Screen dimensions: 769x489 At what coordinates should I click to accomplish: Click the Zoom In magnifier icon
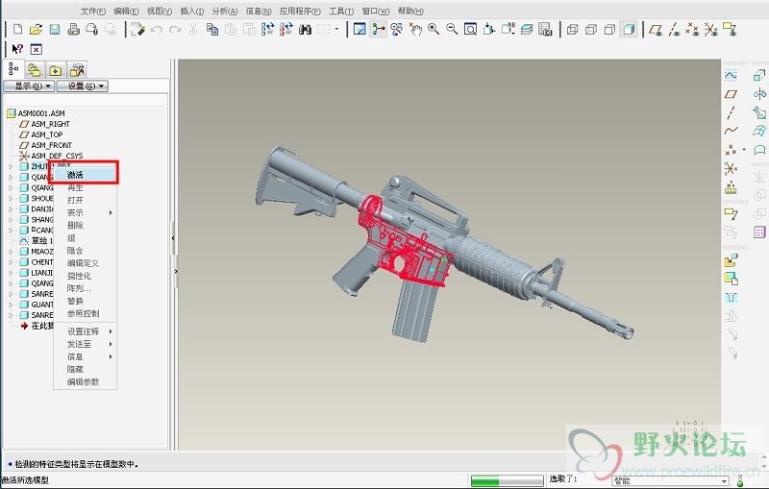coord(434,30)
